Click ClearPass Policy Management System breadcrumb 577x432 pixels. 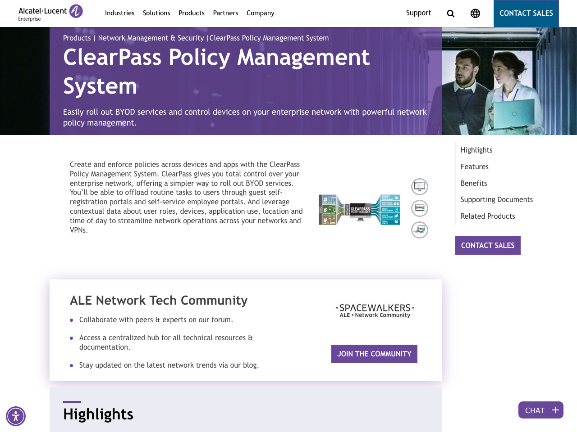click(x=269, y=38)
